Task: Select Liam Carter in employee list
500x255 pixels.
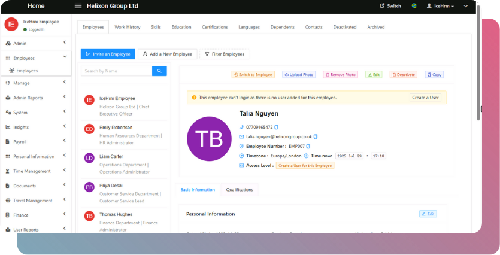Action: click(124, 164)
